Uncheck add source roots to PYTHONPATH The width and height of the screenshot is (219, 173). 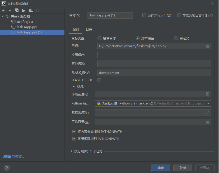pos(74,139)
